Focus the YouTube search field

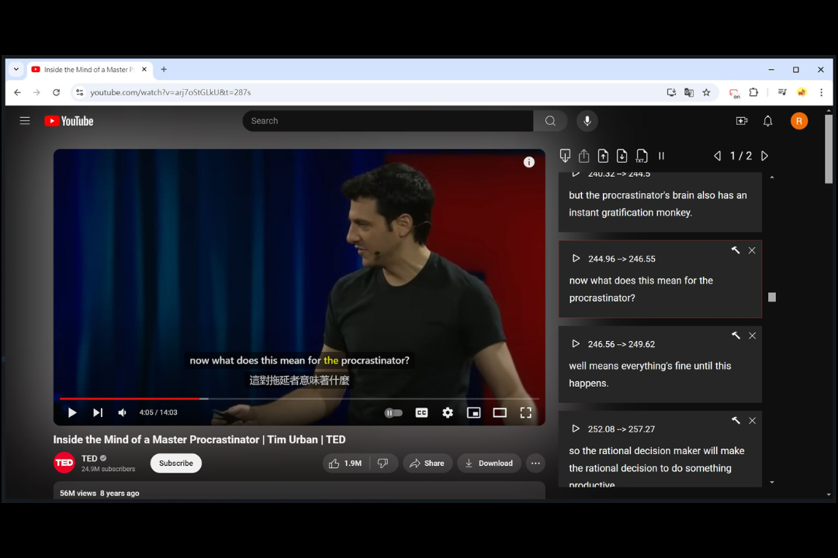pos(389,121)
